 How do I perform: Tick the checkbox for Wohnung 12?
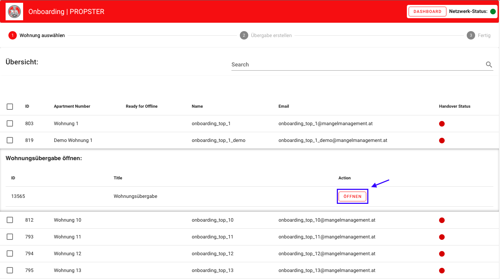tap(10, 253)
